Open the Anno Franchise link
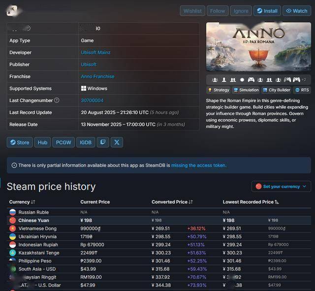The height and width of the screenshot is (291, 315). click(97, 77)
